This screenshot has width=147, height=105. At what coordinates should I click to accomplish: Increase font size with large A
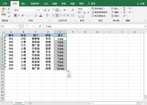tap(45, 10)
